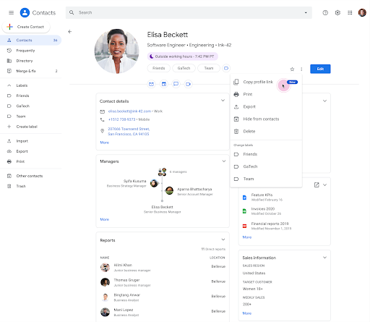Toggle the GaTech label in the menu
This screenshot has height=322, width=370.
266,166
